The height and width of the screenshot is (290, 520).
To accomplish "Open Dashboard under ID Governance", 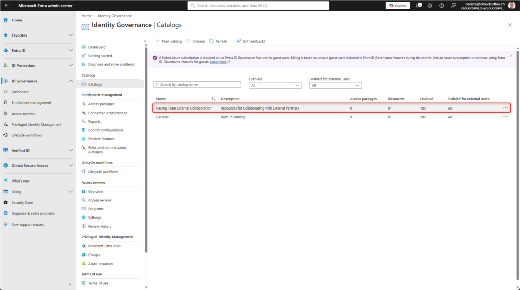I will pos(20,92).
